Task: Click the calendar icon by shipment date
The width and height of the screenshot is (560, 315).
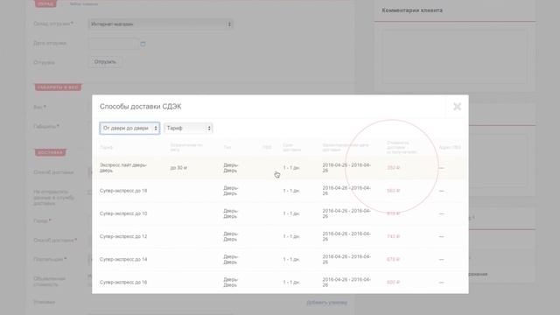Action: point(143,44)
